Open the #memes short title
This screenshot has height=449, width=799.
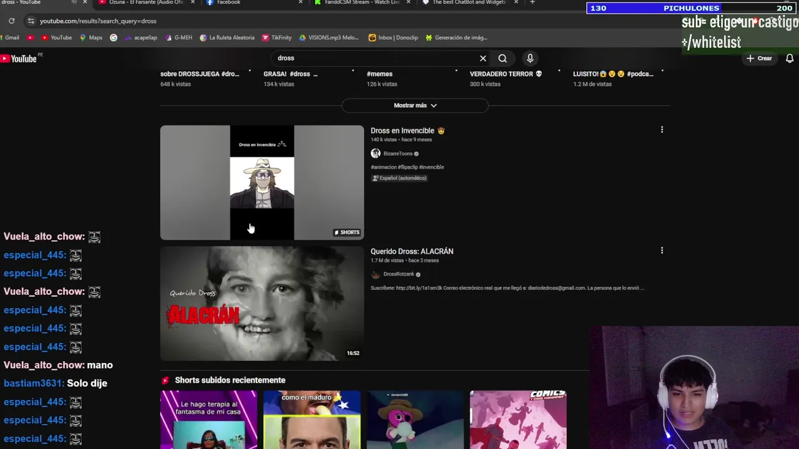tap(380, 74)
